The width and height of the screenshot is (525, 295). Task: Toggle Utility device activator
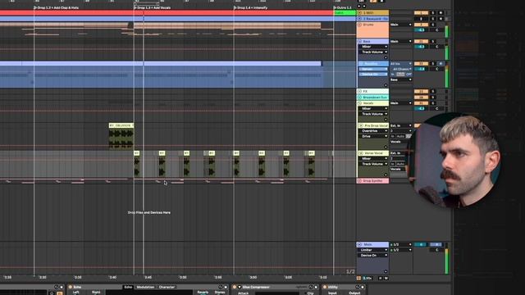click(x=325, y=287)
